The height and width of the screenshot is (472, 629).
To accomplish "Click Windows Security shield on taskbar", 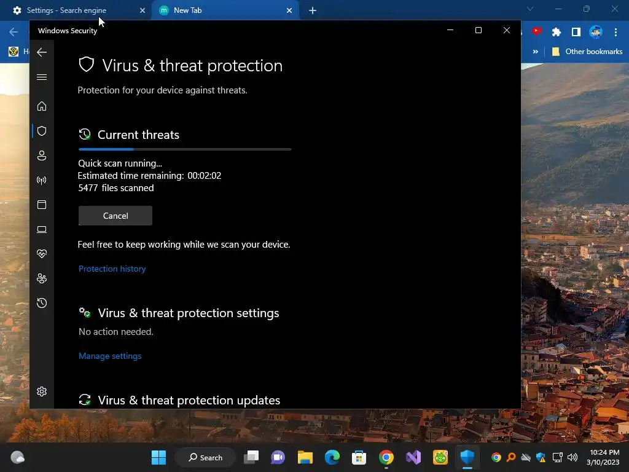I will pyautogui.click(x=467, y=457).
